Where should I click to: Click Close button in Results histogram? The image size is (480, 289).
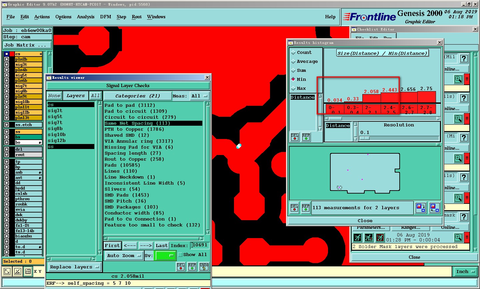365,221
